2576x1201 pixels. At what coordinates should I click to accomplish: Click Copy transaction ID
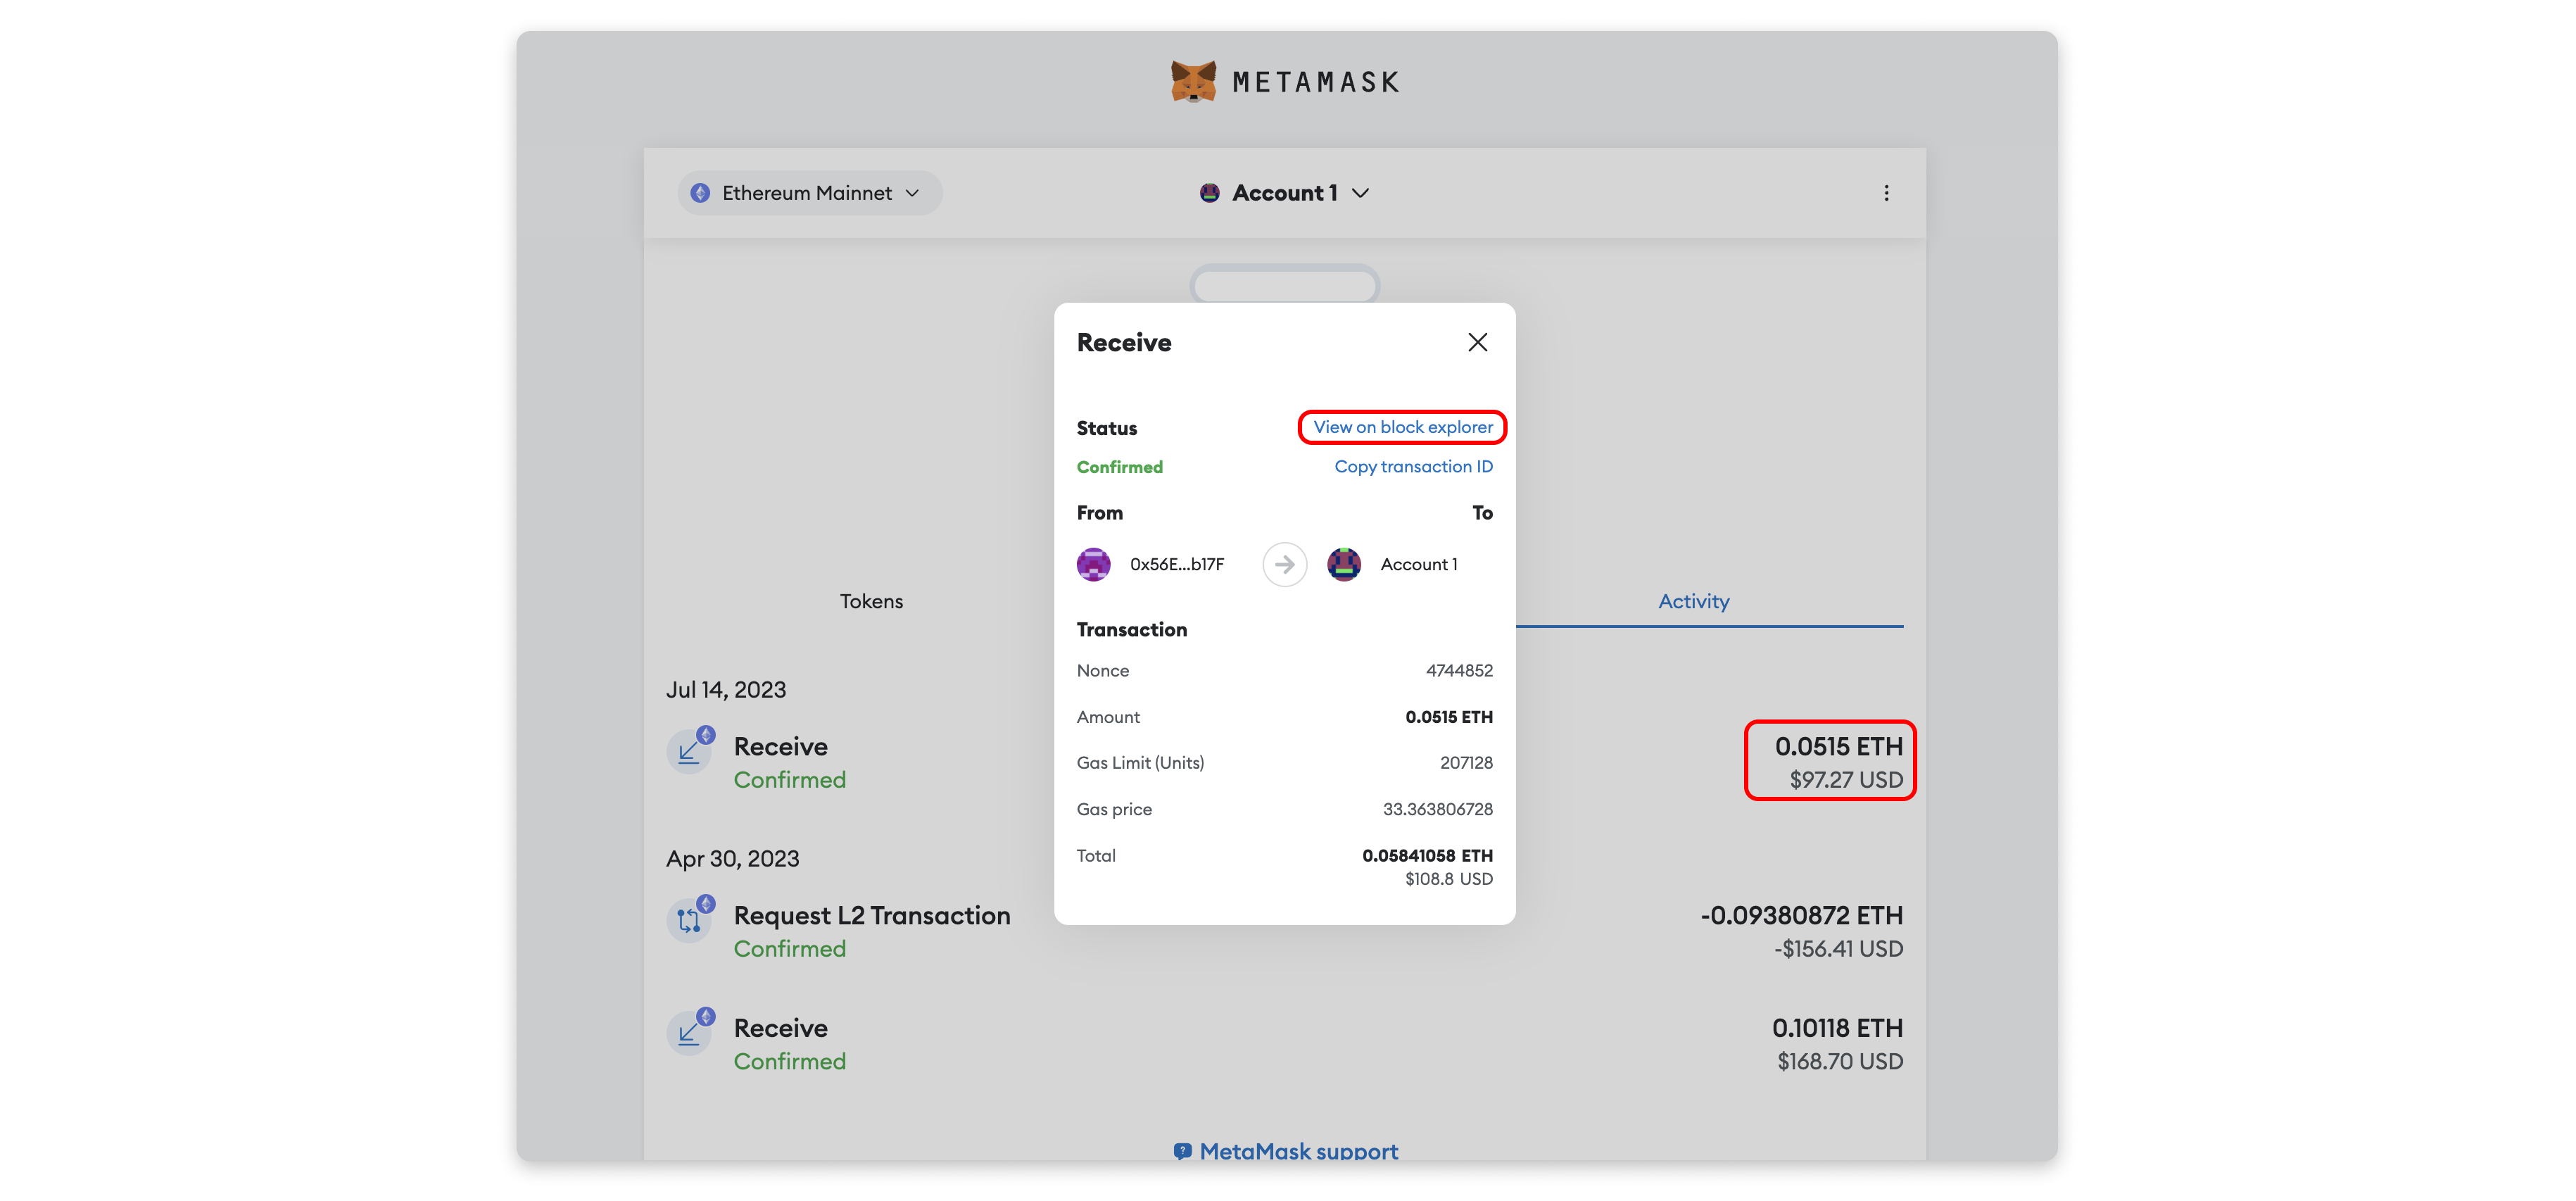click(x=1413, y=466)
